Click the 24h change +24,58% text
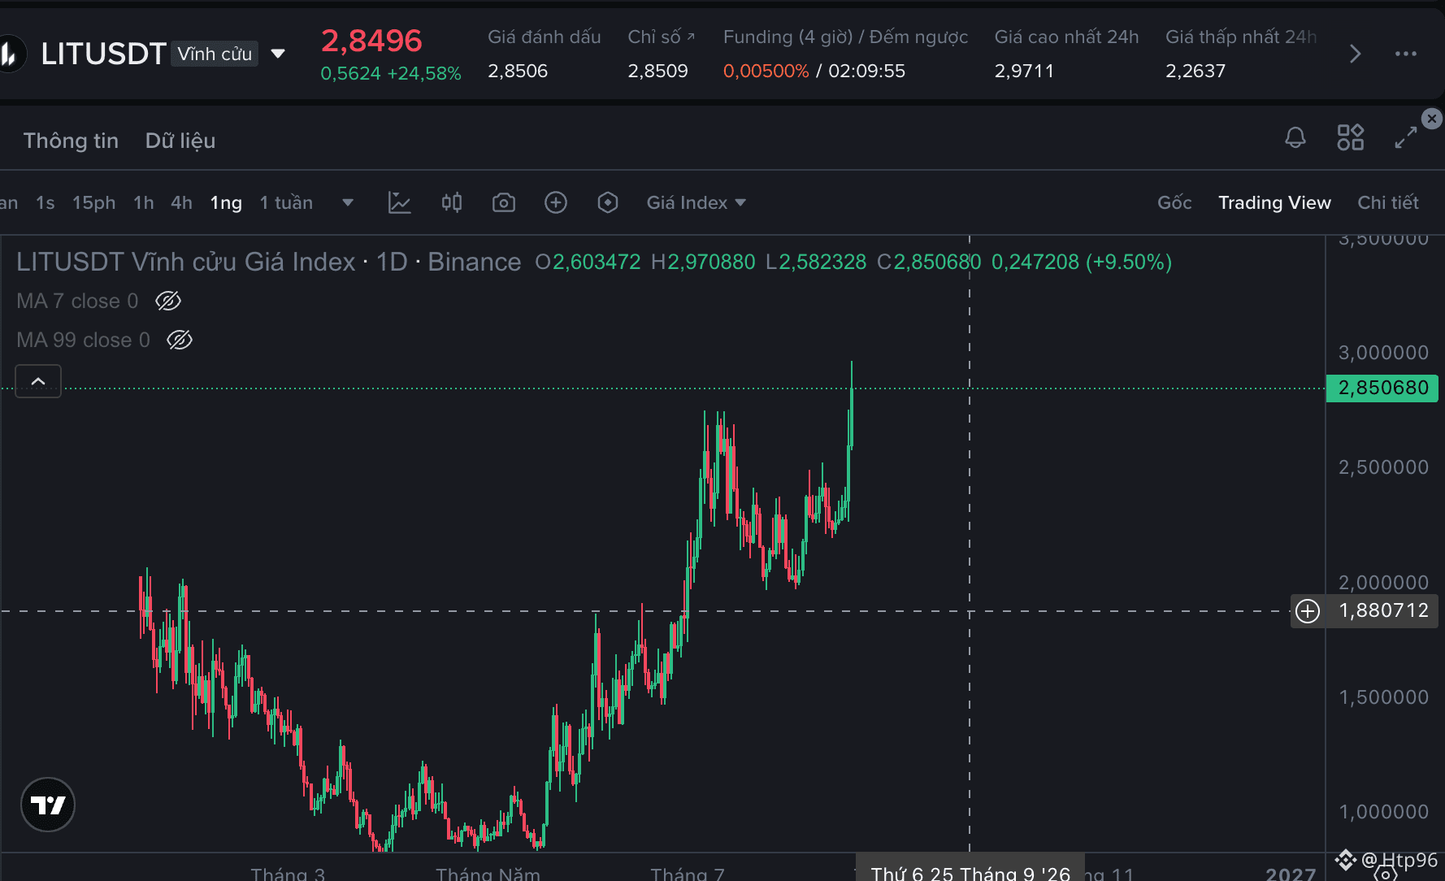This screenshot has height=881, width=1445. (x=424, y=73)
